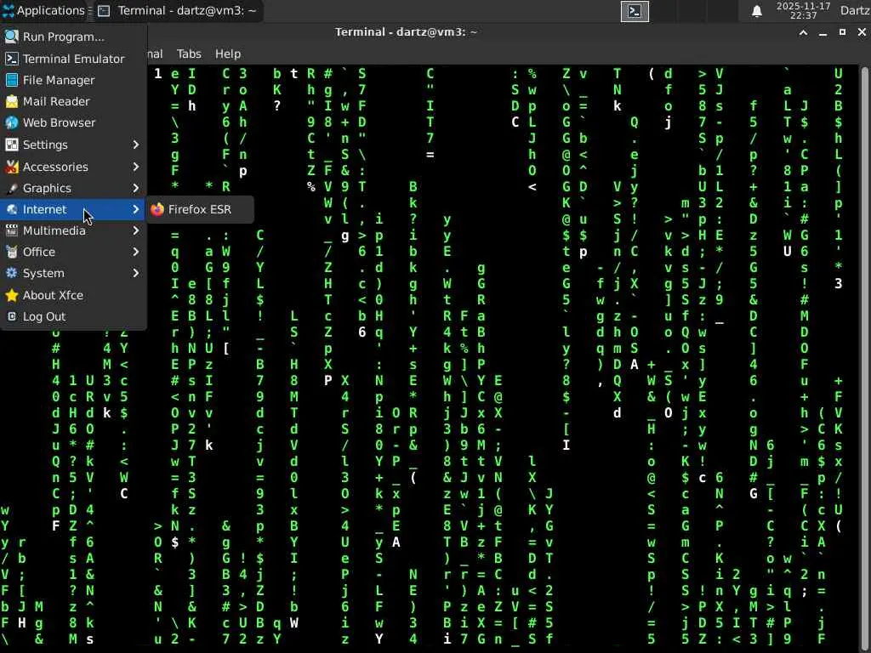871x653 pixels.
Task: Click the Firefox ESR logo icon
Action: [x=157, y=209]
